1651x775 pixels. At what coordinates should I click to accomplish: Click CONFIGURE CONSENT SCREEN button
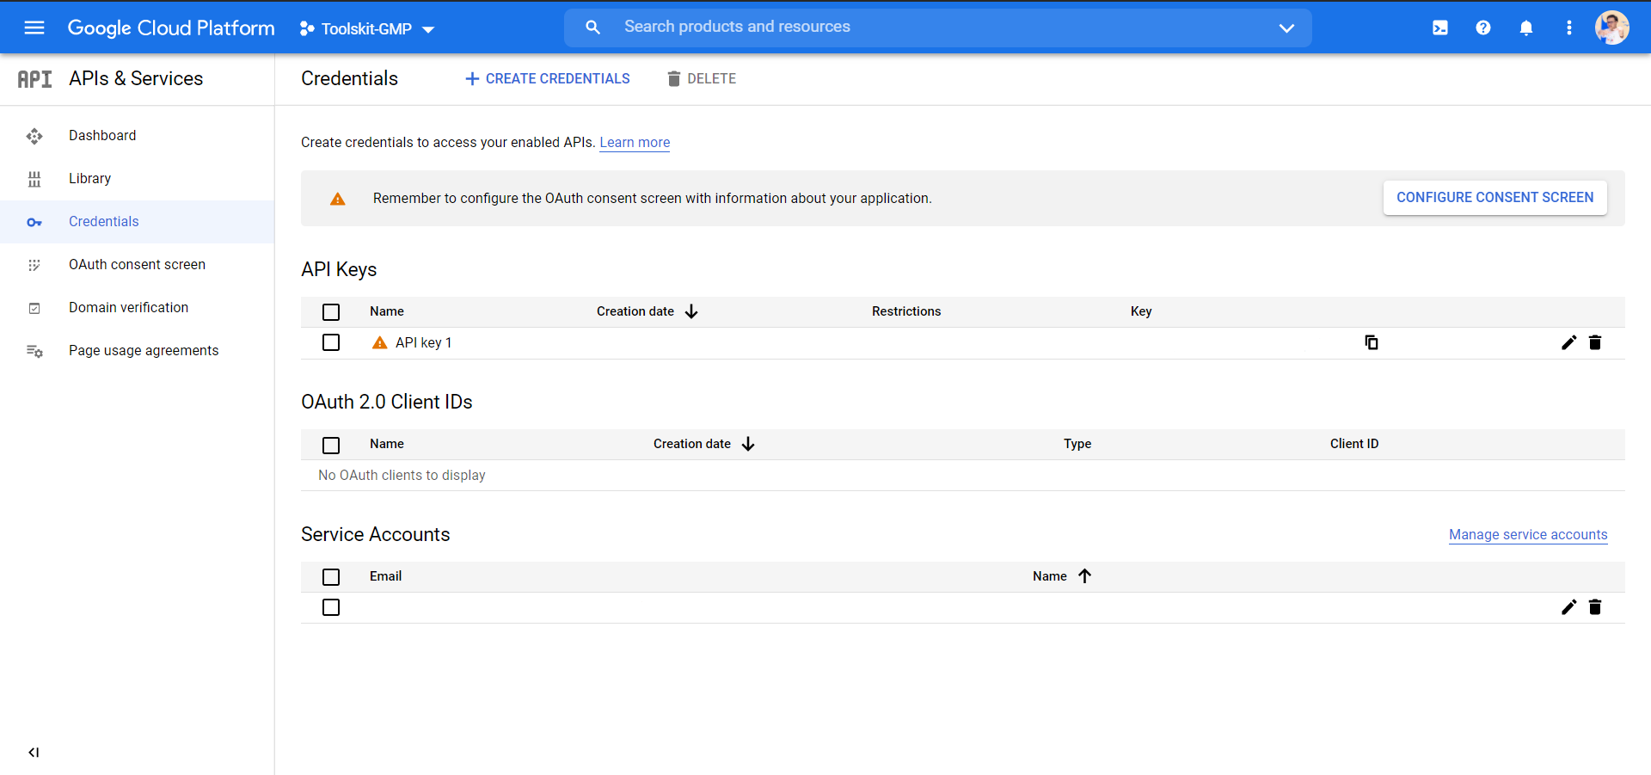(x=1494, y=197)
